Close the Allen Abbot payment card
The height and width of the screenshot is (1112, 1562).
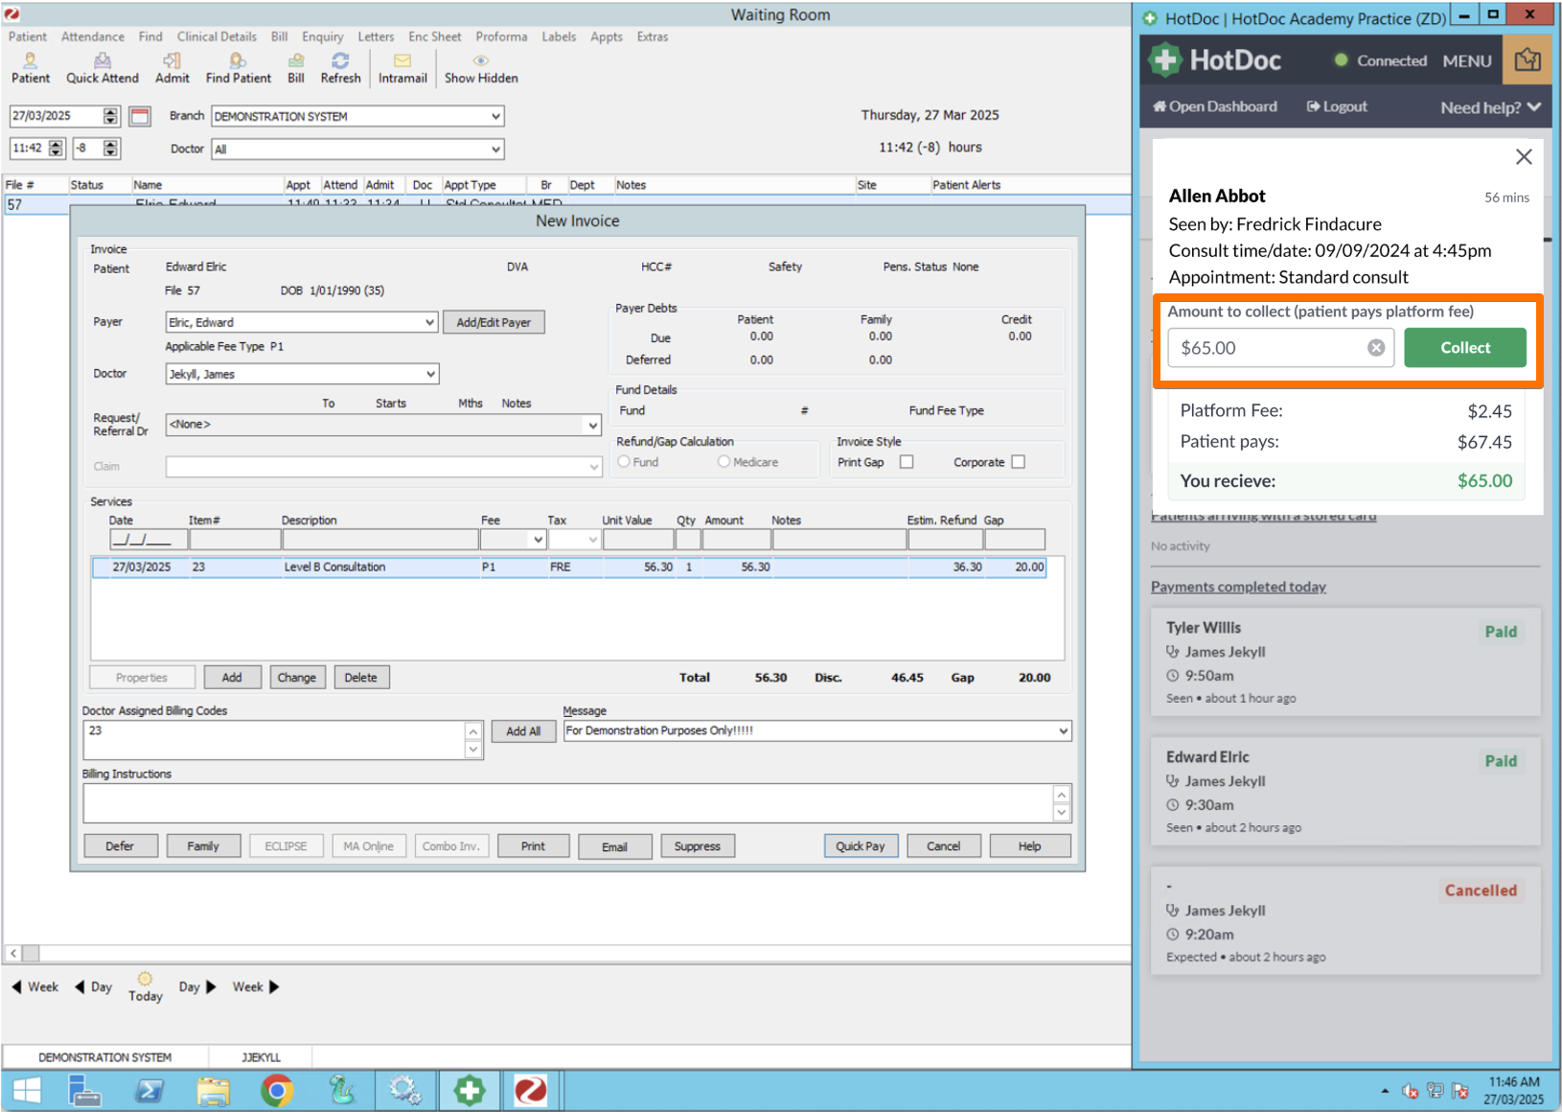pos(1524,157)
